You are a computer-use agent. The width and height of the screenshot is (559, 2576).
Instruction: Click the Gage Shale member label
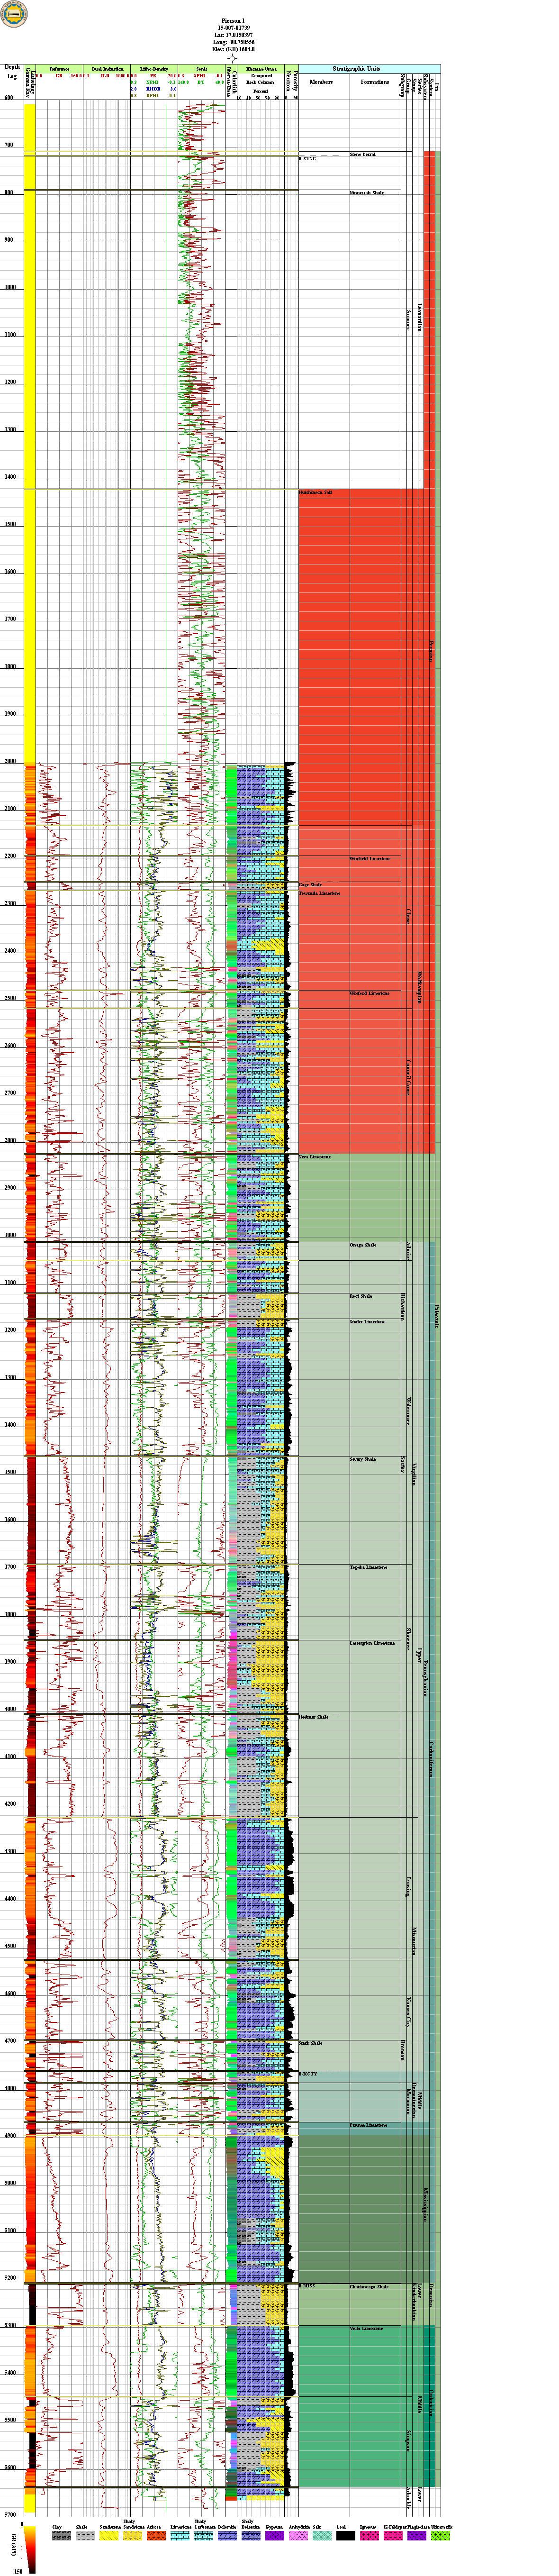pos(310,884)
